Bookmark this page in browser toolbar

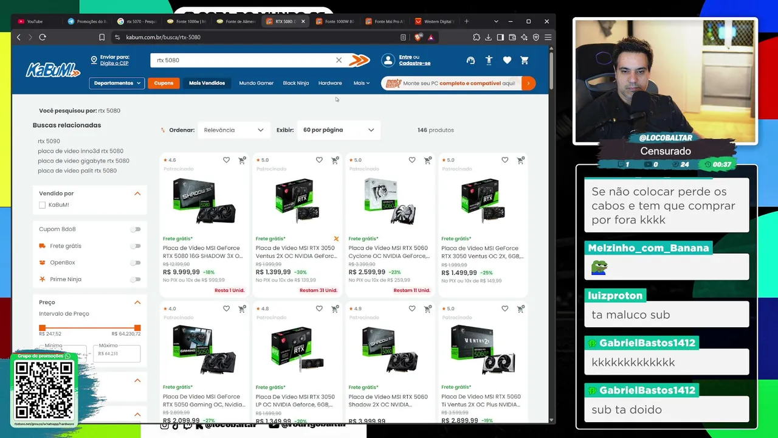102,37
